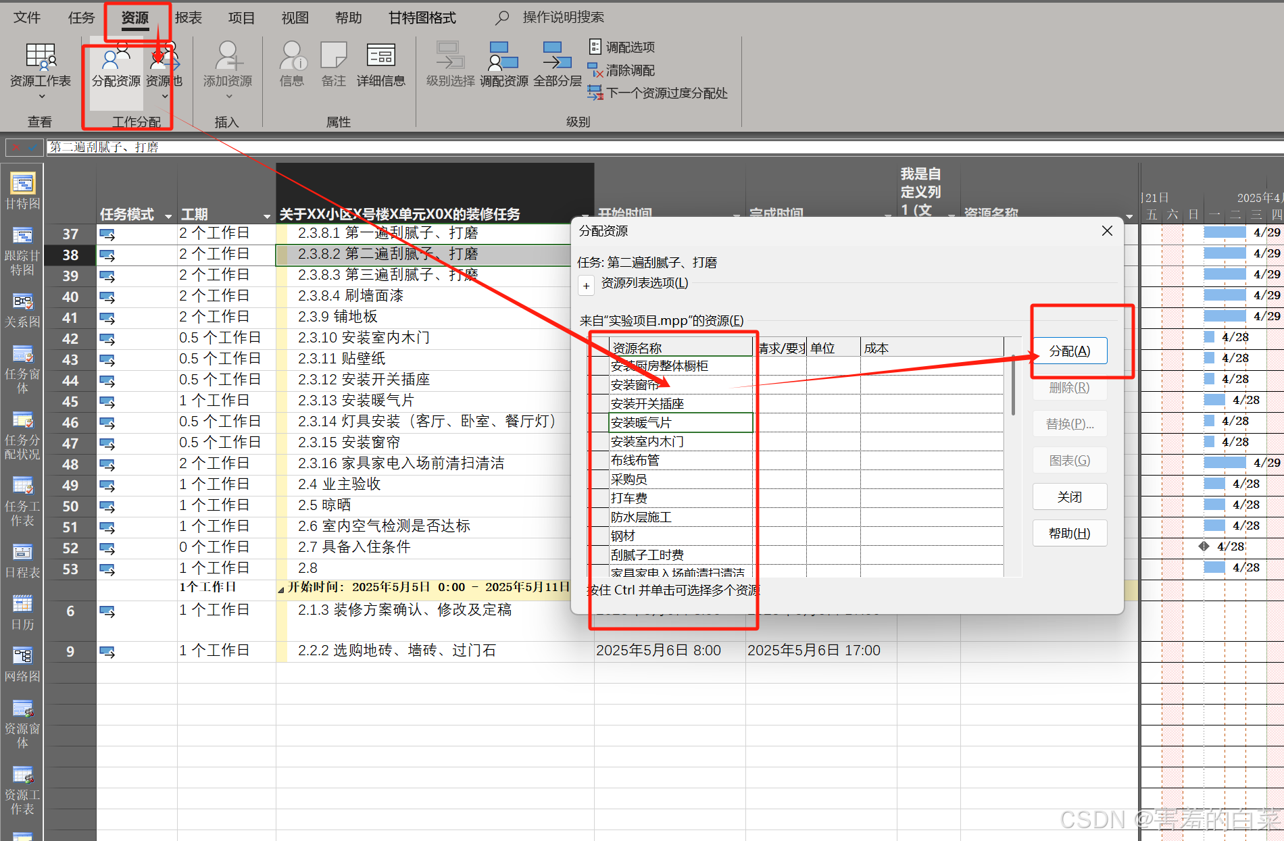Open 资源工作表 view in sidebar
Viewport: 1284px width, 841px height.
pyautogui.click(x=22, y=790)
